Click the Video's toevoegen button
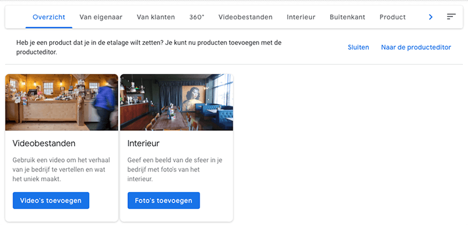The height and width of the screenshot is (225, 468). pos(51,201)
